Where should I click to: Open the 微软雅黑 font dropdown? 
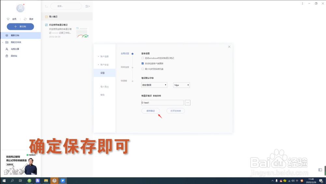154,85
